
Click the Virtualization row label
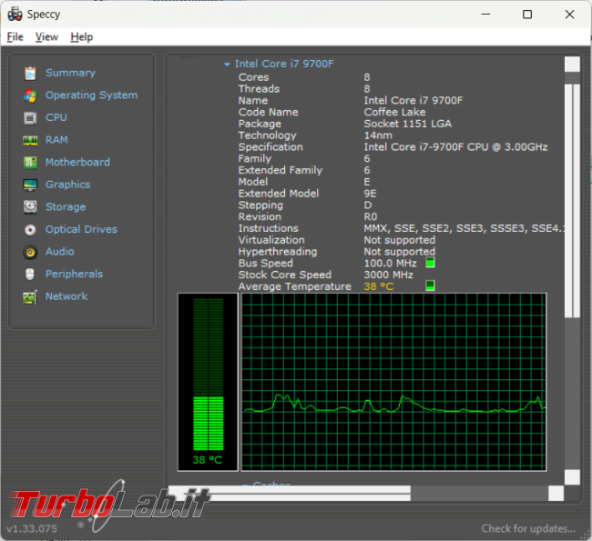coord(271,240)
